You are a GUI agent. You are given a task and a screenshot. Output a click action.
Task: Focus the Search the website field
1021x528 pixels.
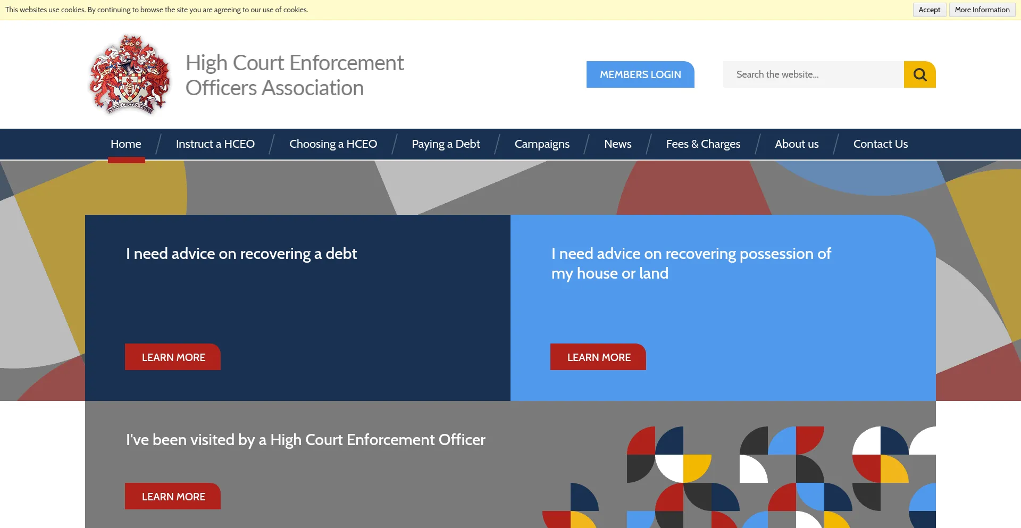coord(813,74)
